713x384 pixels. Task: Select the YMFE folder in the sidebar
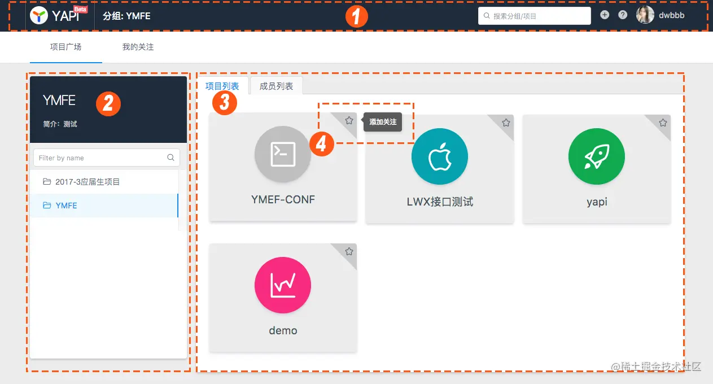pos(67,206)
